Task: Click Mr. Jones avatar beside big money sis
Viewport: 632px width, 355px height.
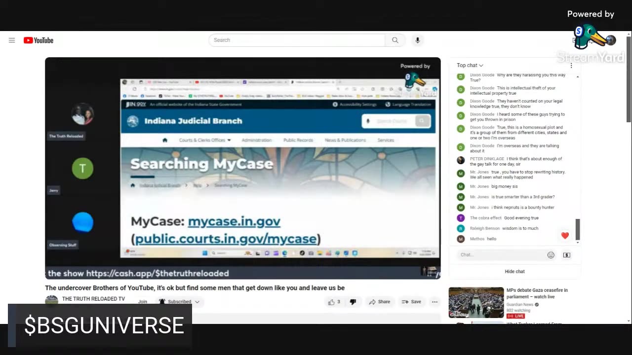Action: (461, 186)
